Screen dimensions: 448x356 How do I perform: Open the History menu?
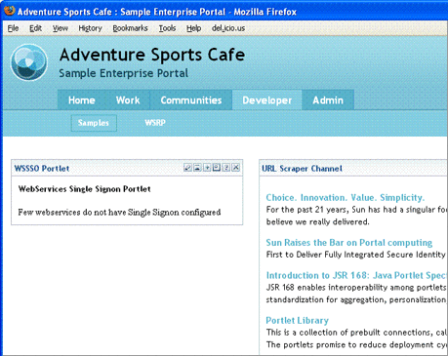90,28
